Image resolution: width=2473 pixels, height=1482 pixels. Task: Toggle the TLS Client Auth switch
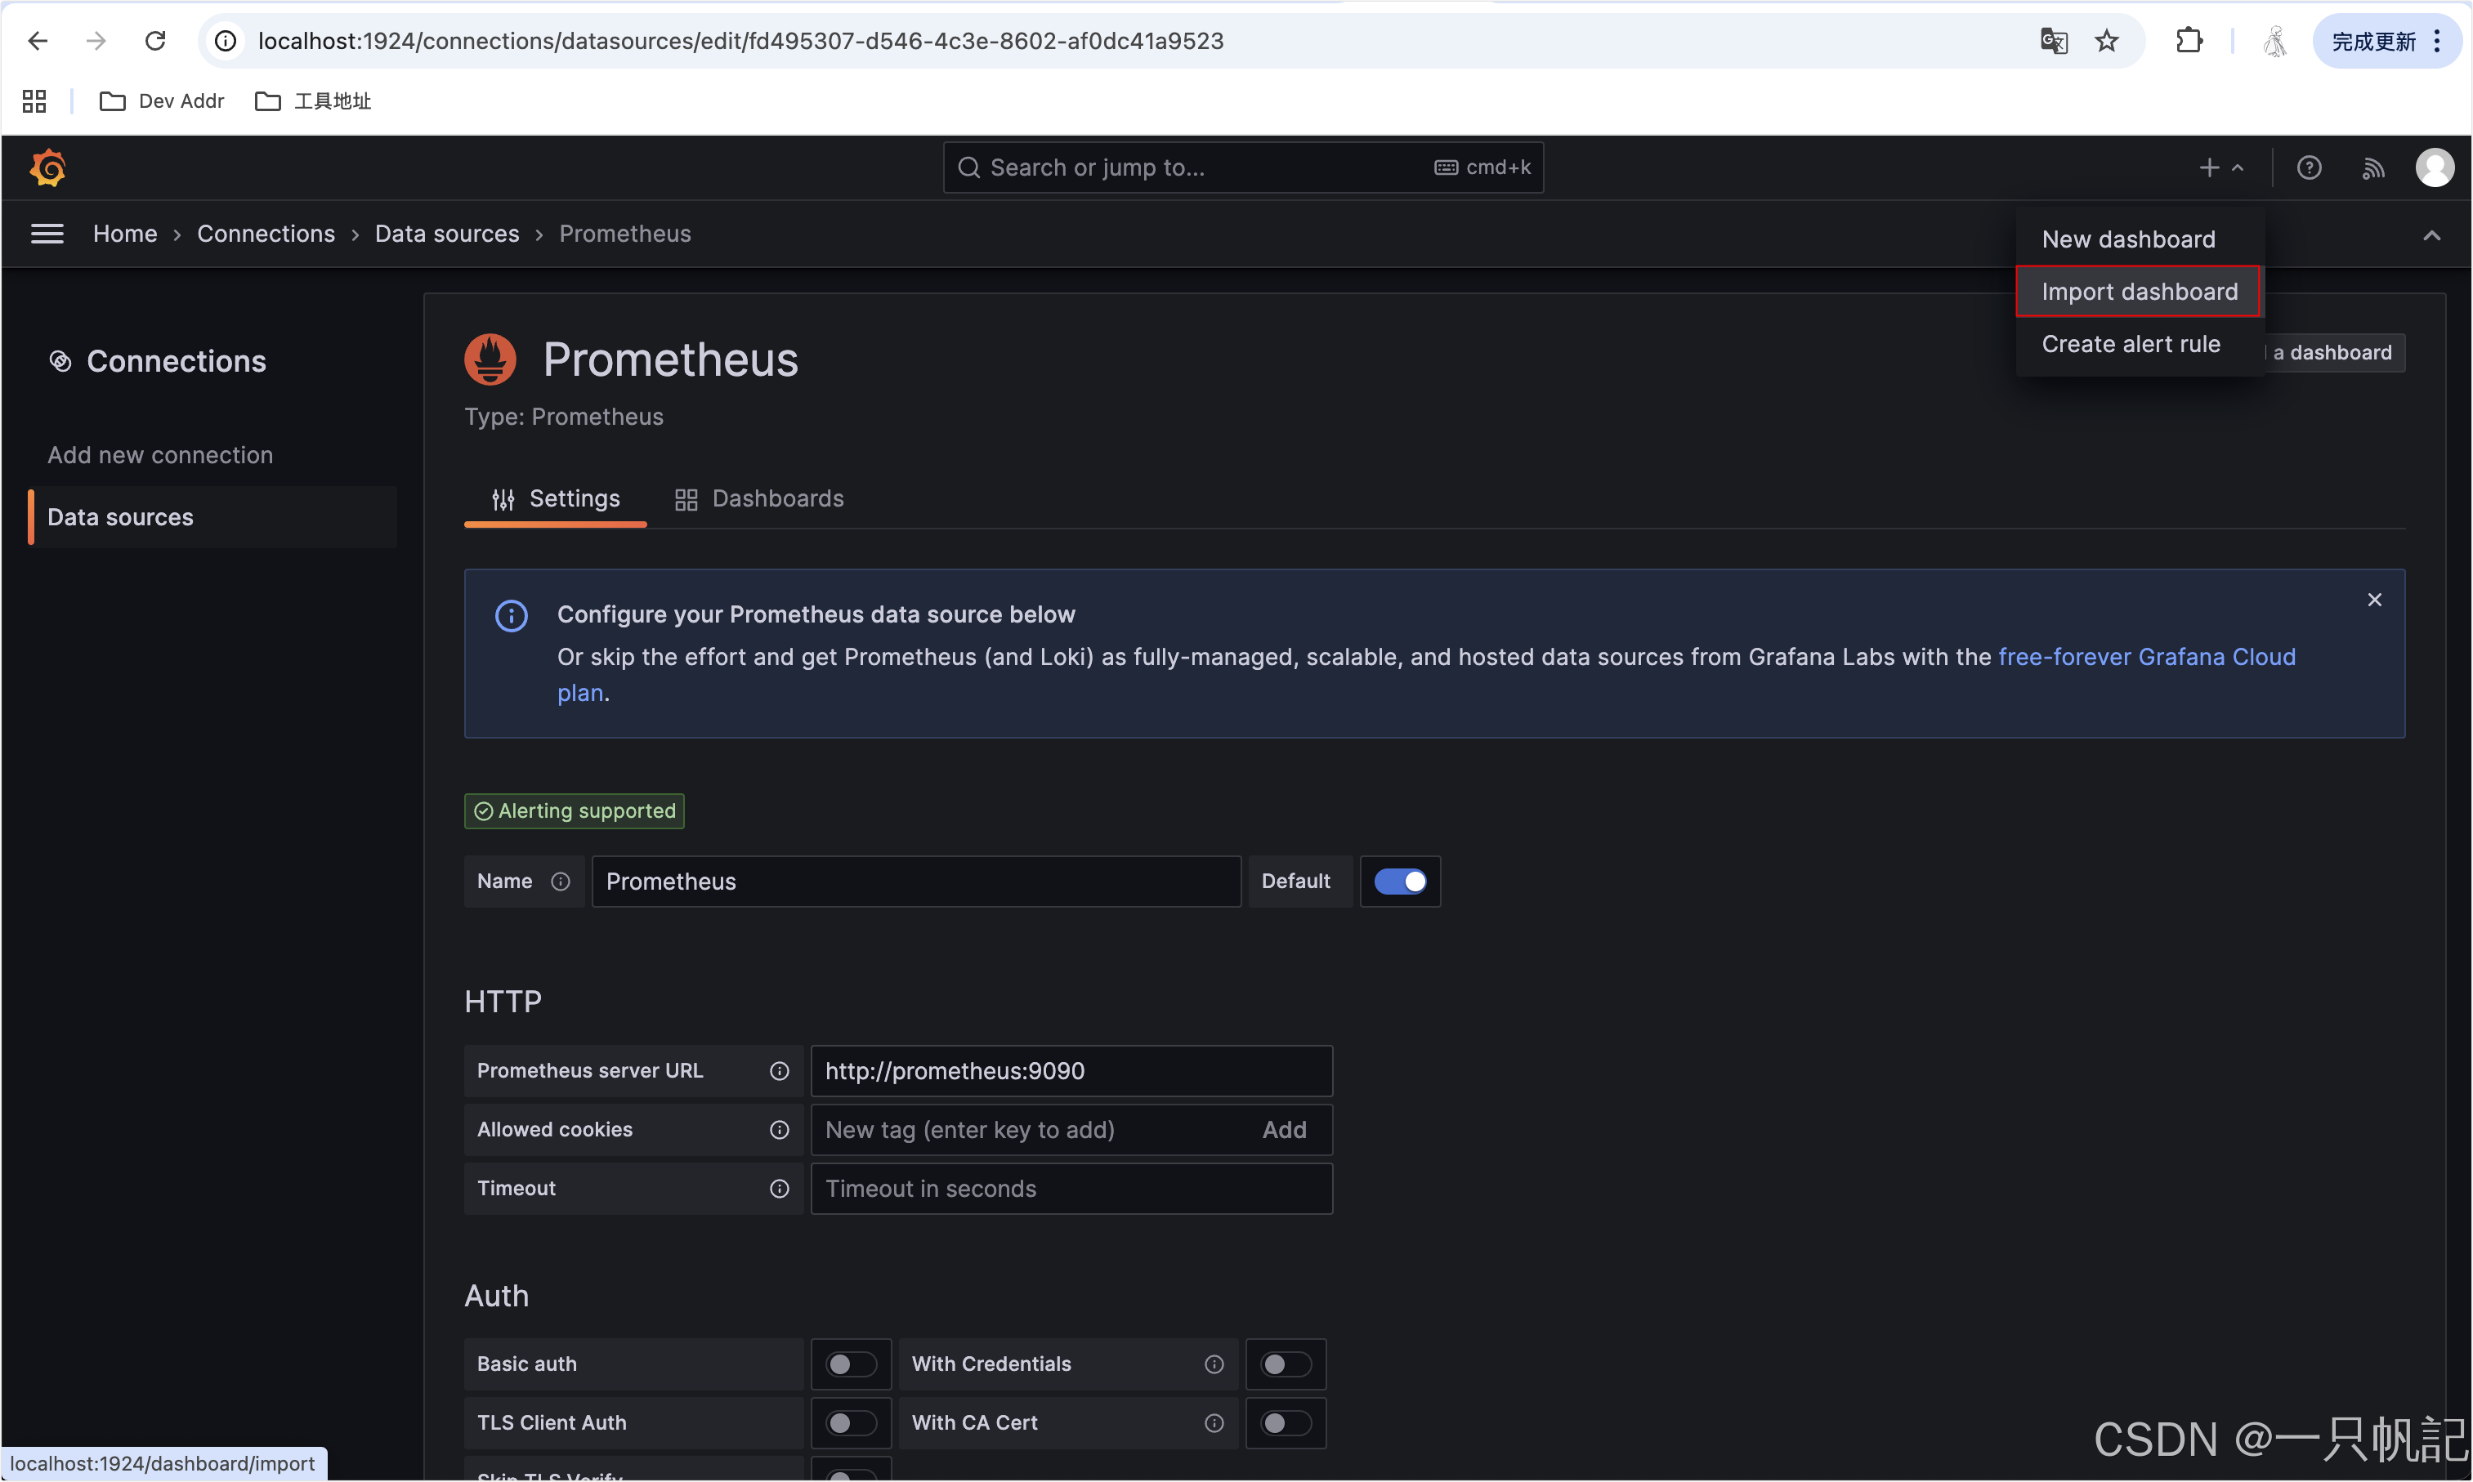click(850, 1423)
